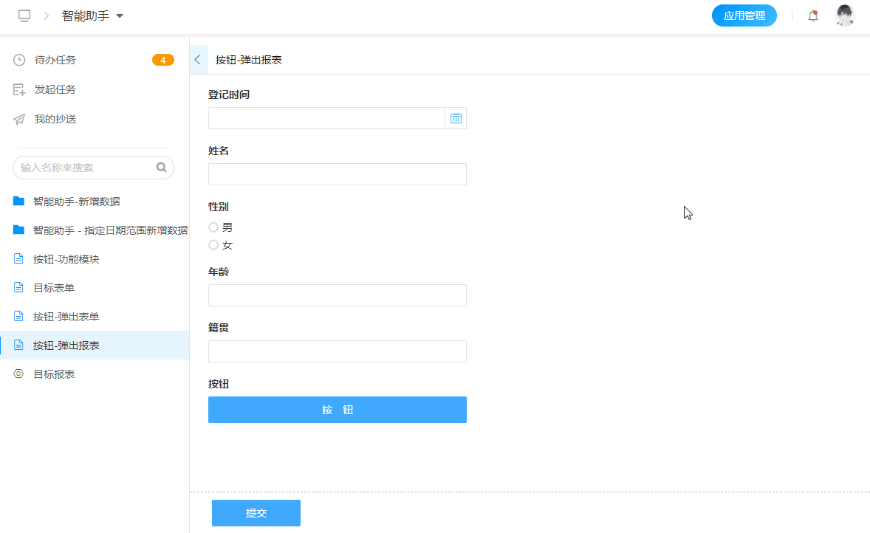870x533 pixels.
Task: Open the 目标报表 report item
Action: [x=54, y=374]
